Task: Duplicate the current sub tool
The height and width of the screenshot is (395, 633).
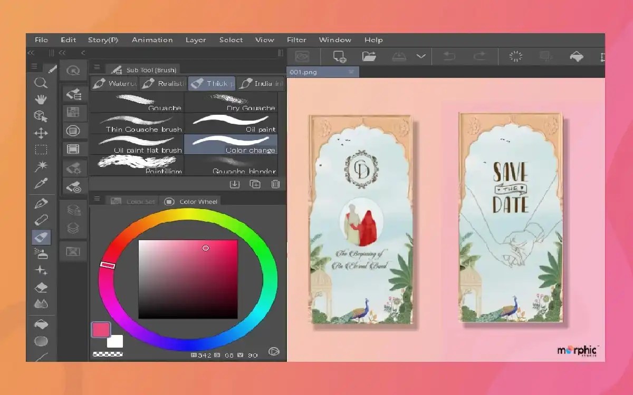Action: (255, 184)
